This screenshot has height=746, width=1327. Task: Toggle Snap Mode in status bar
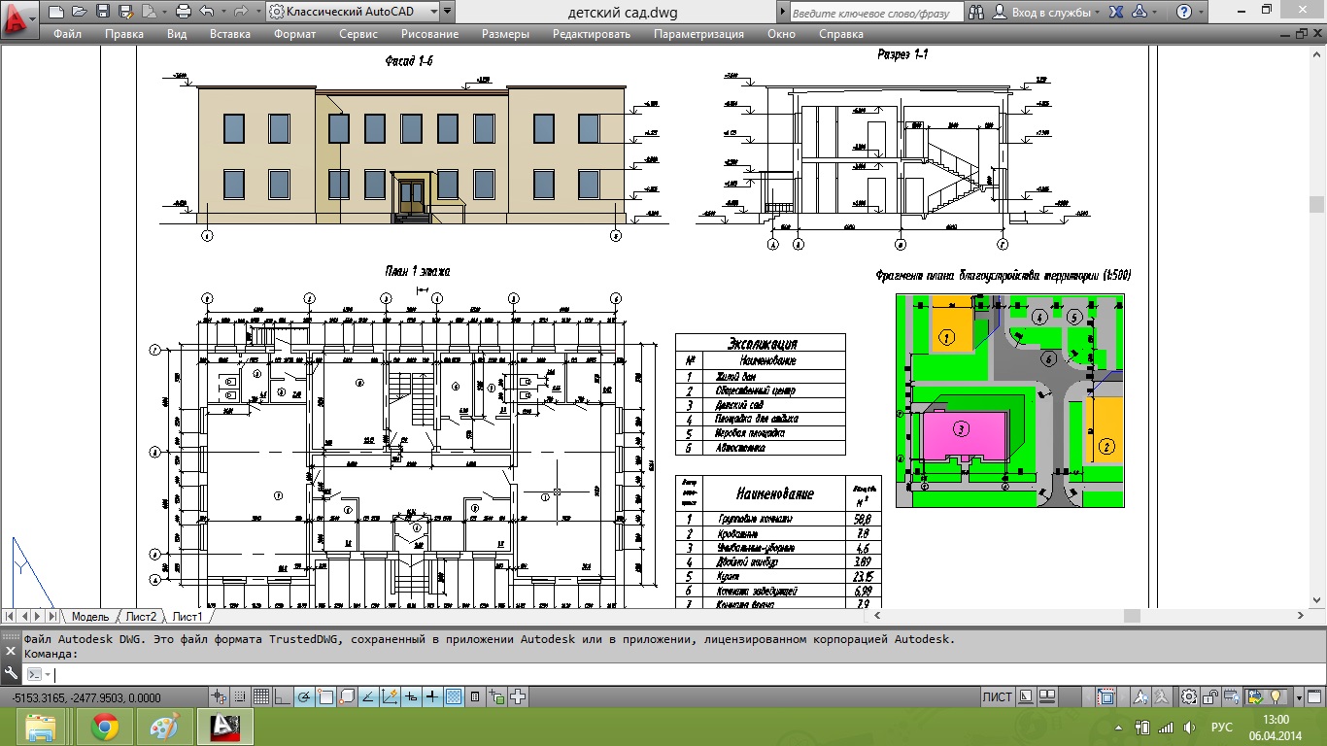click(240, 696)
